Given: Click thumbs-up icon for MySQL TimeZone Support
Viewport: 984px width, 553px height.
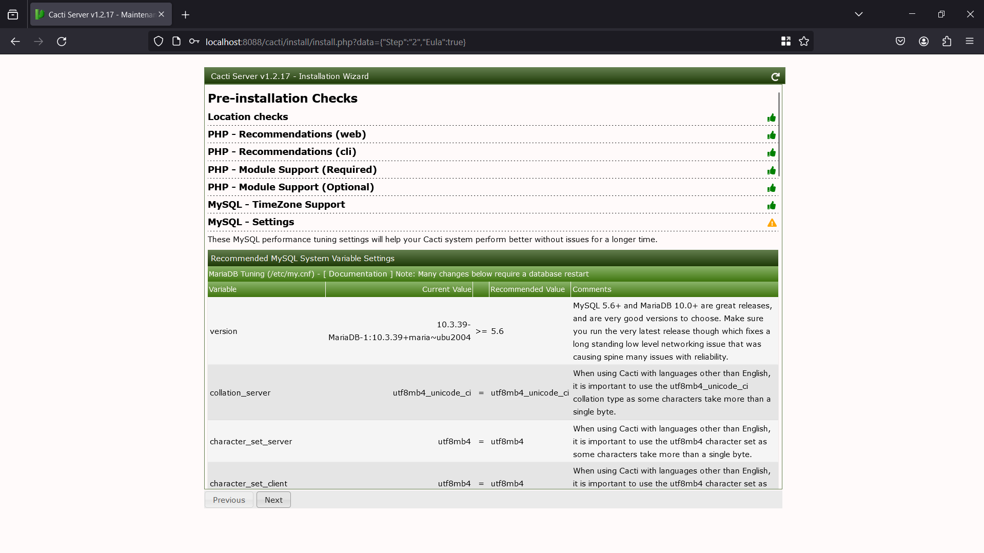Looking at the screenshot, I should (x=772, y=206).
